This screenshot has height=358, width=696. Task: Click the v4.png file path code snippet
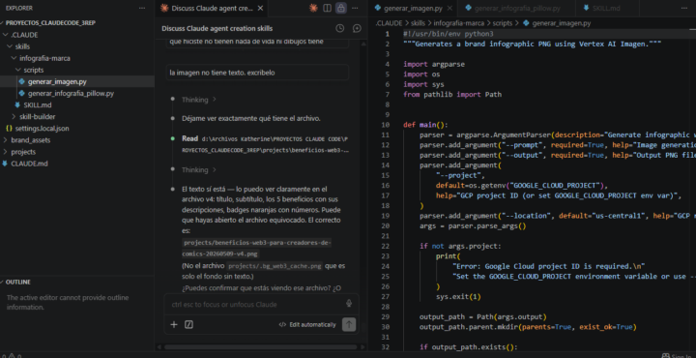pyautogui.click(x=257, y=249)
